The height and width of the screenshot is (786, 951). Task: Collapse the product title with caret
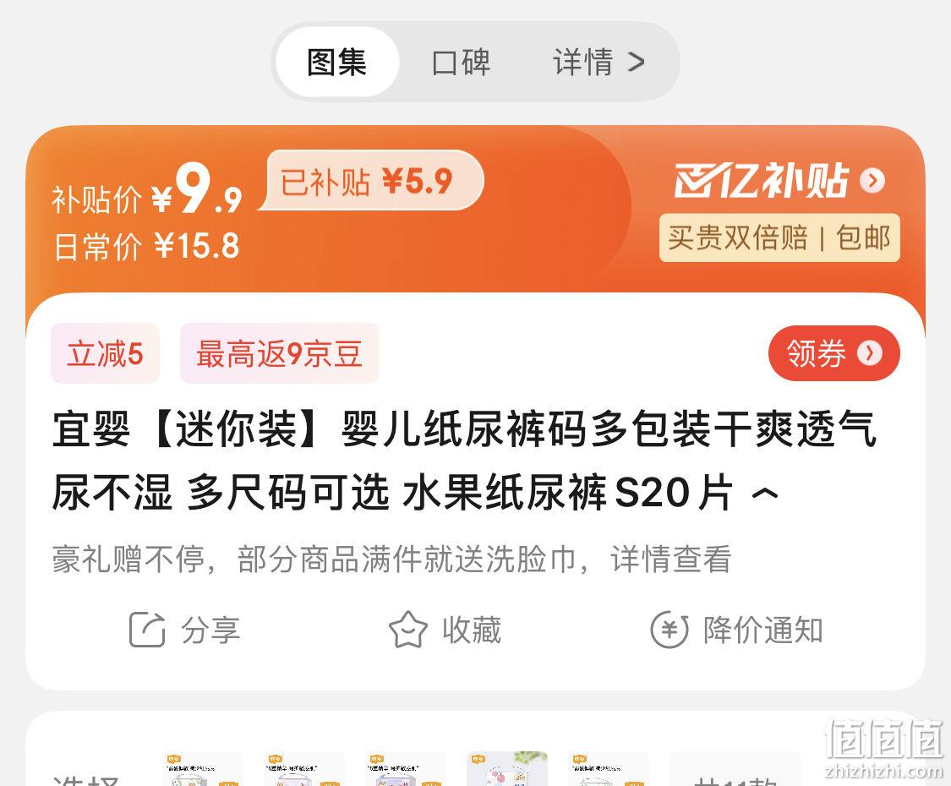tap(765, 493)
